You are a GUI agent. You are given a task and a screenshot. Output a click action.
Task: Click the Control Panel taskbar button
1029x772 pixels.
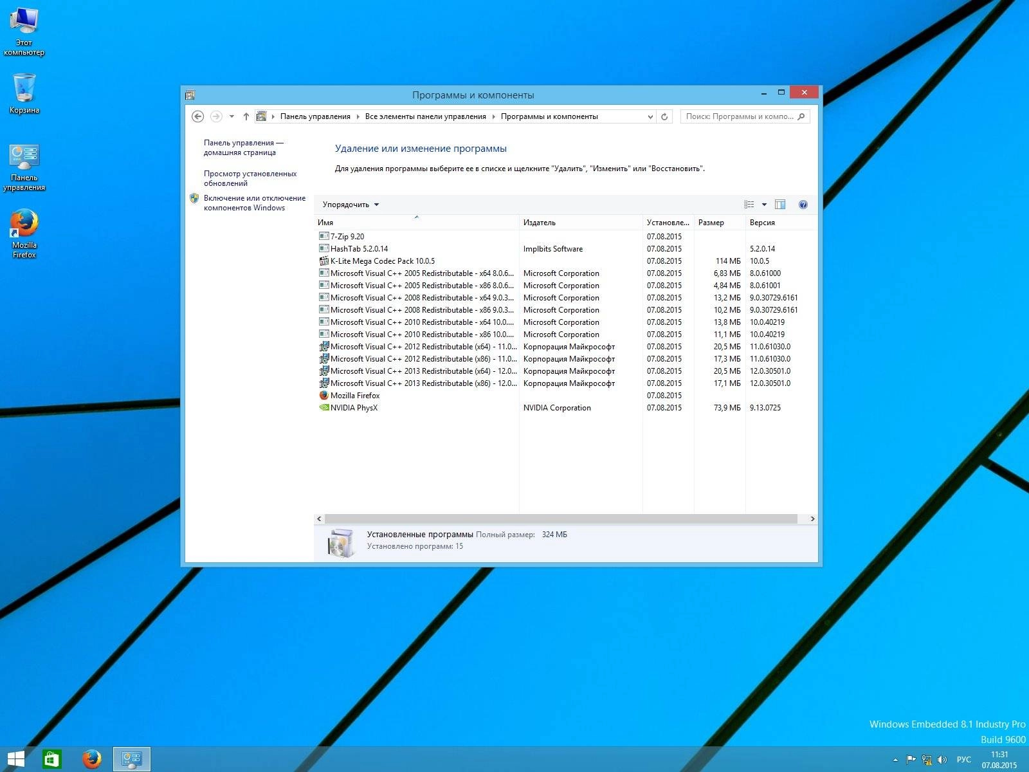(132, 759)
